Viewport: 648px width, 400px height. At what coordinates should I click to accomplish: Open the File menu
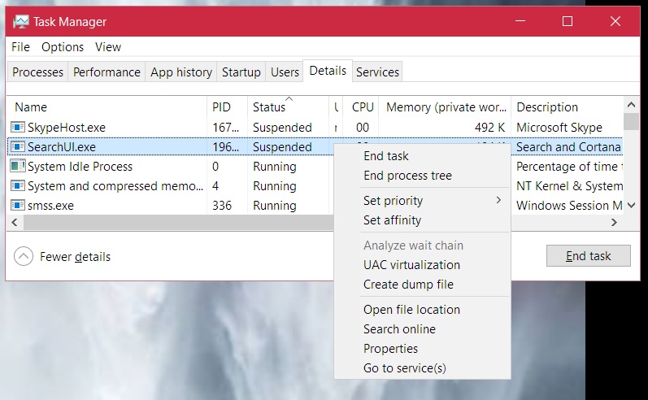click(x=20, y=47)
